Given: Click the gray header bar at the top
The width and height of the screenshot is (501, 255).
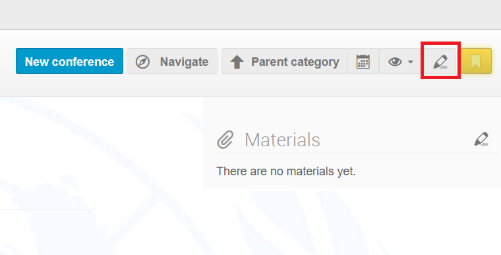Looking at the screenshot, I should 250,14.
